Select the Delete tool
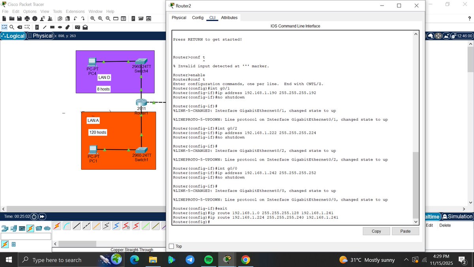The width and height of the screenshot is (474, 267). pyautogui.click(x=19, y=27)
